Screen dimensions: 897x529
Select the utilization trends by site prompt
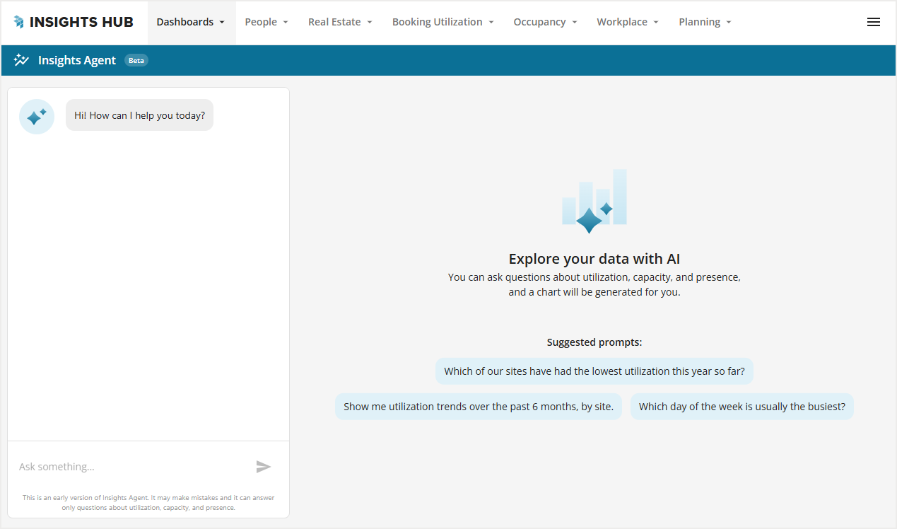478,407
